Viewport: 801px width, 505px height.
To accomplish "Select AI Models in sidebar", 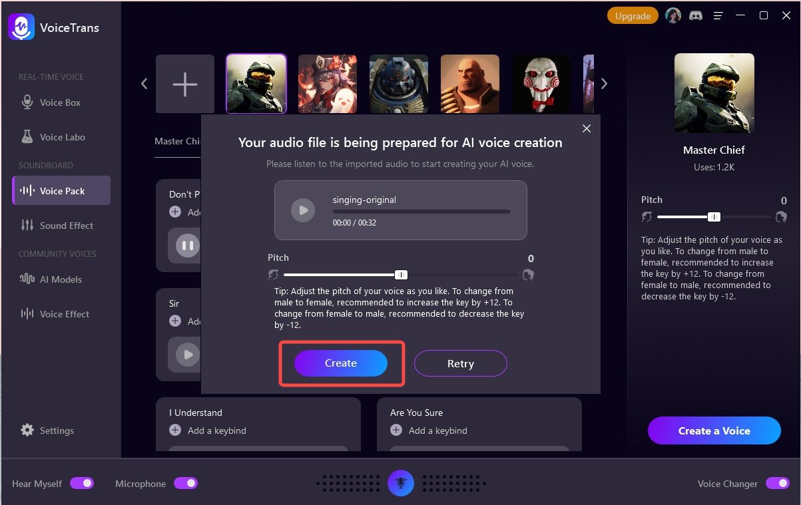I will point(61,279).
